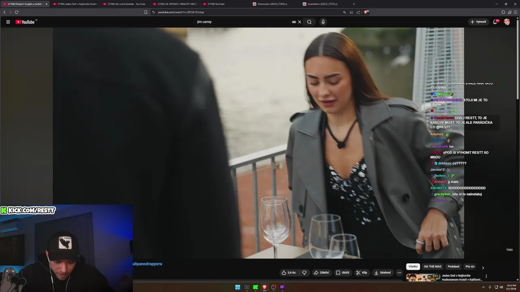
Task: Click the Brave Shields lion icon
Action: click(x=366, y=12)
